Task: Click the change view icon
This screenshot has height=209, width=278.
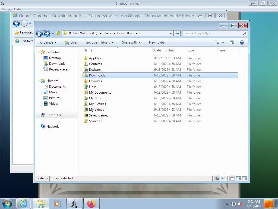Action: pyautogui.click(x=217, y=42)
